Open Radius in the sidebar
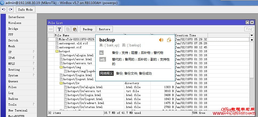258x117 pixels. pos(13,99)
